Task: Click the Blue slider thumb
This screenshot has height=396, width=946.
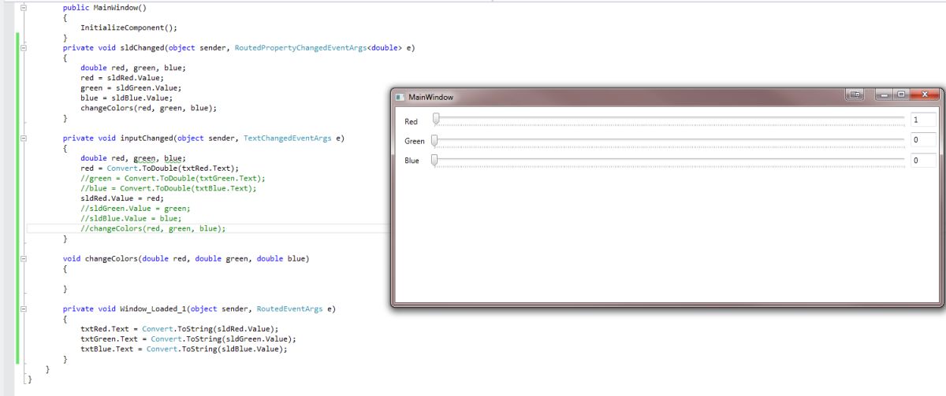Action: tap(434, 161)
